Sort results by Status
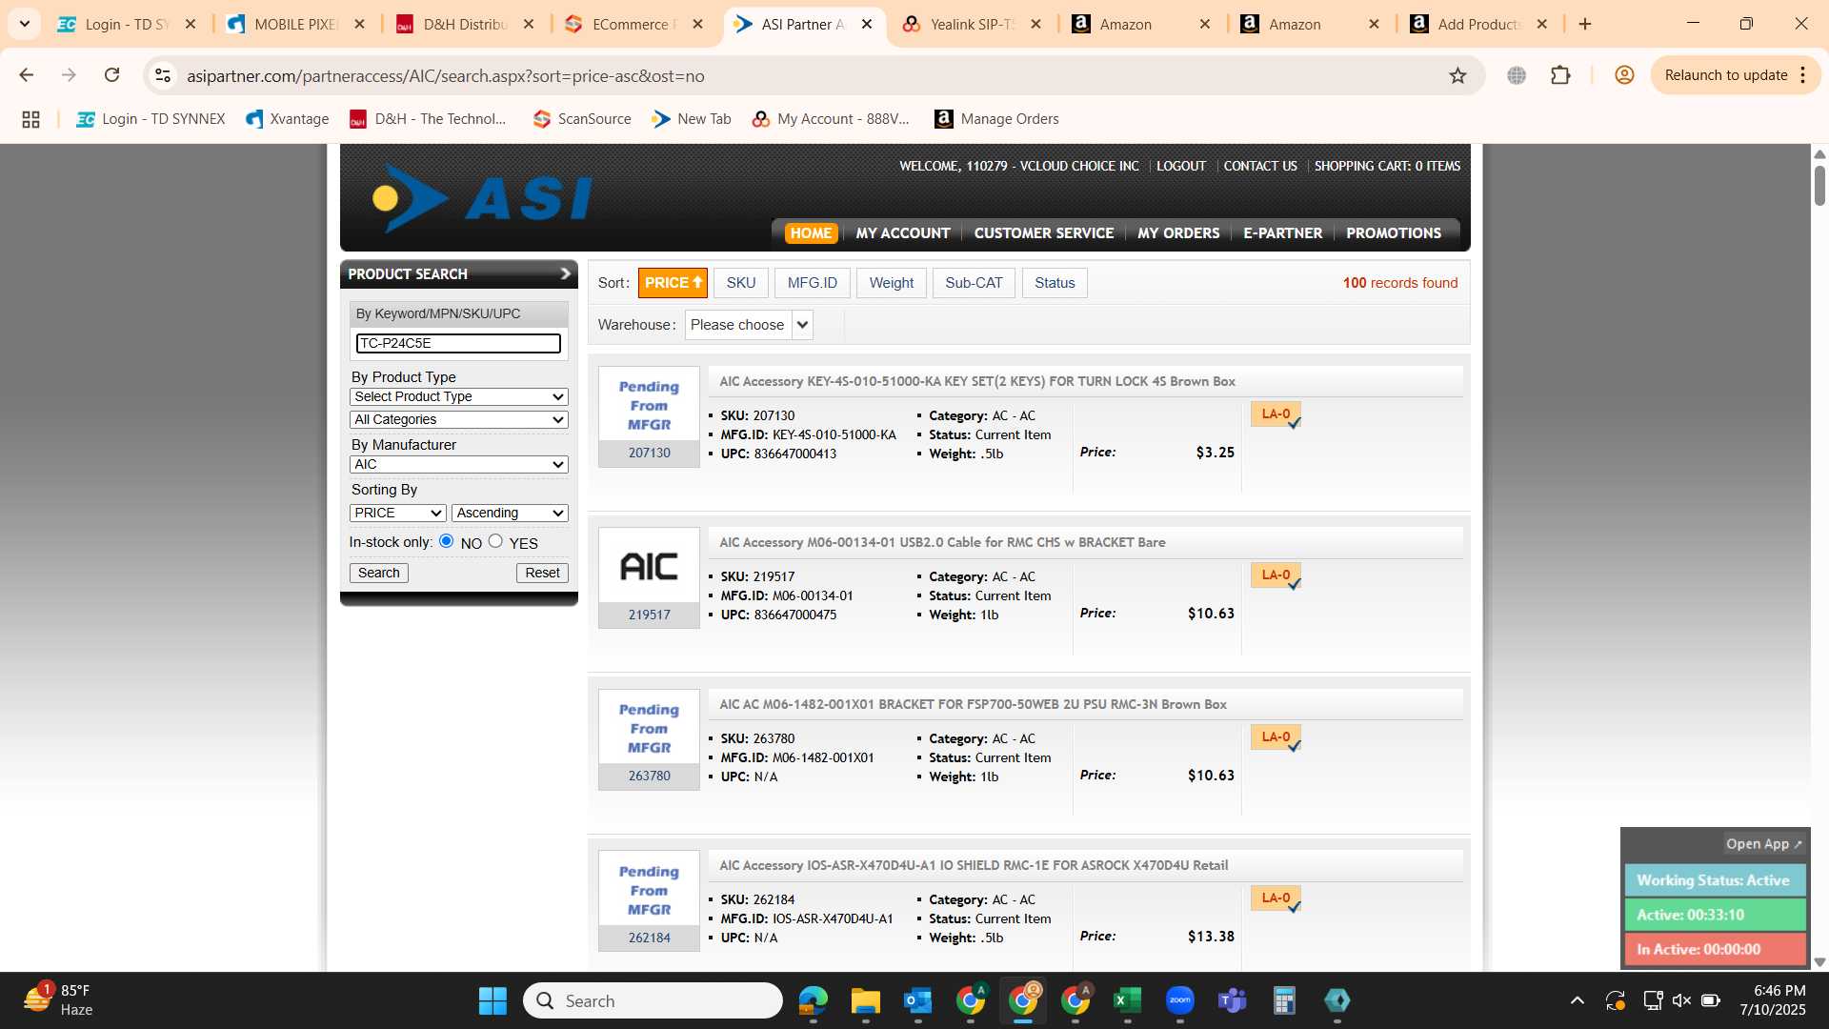The height and width of the screenshot is (1029, 1829). pos(1055,283)
